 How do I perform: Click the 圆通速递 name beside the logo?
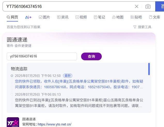[x=29, y=119]
